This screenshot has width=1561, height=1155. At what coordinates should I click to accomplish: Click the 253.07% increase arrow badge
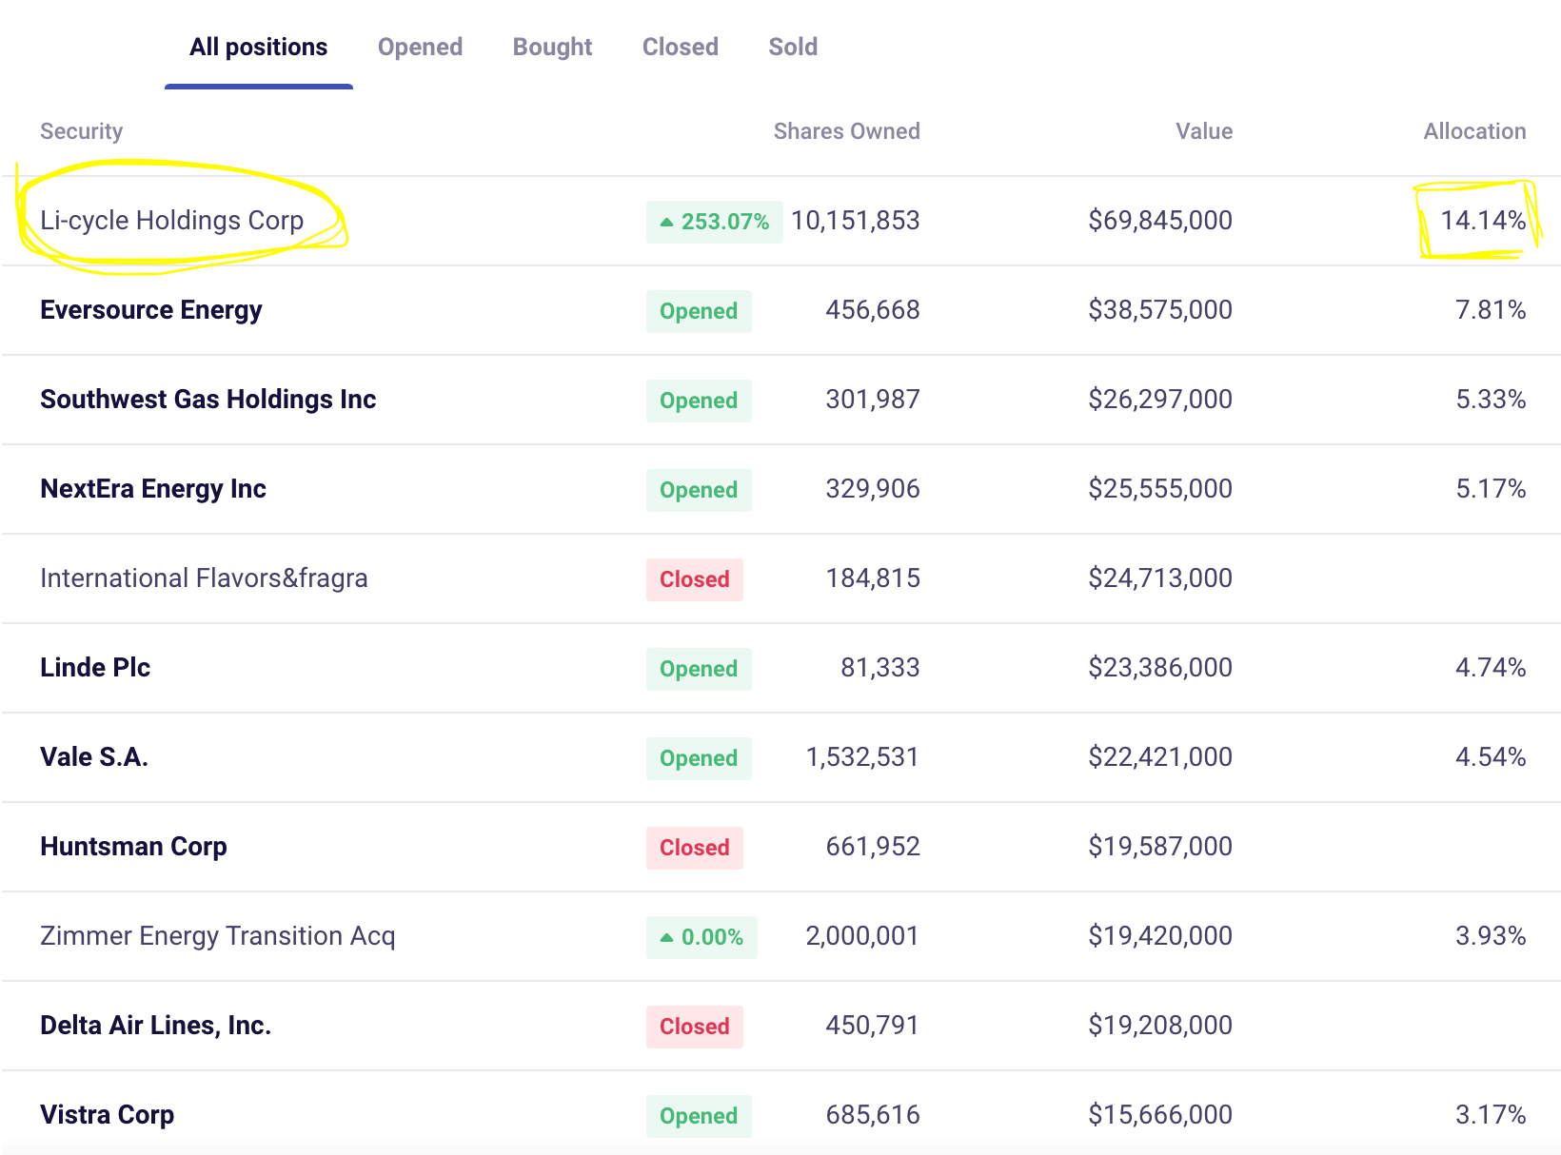714,222
